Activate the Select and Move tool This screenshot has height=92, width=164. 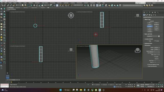[34, 5]
